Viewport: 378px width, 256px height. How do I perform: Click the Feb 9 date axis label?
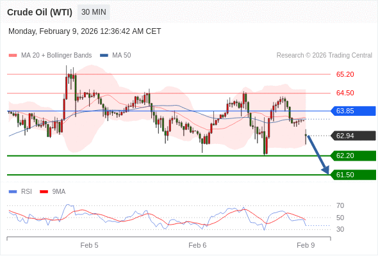click(x=306, y=245)
